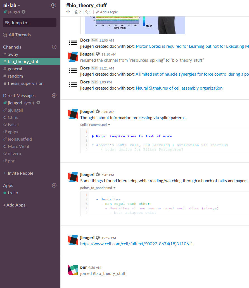Image resolution: width=249 pixels, height=288 pixels.
Task: Click status icon under ni-lab workspace name
Action: 23,12
